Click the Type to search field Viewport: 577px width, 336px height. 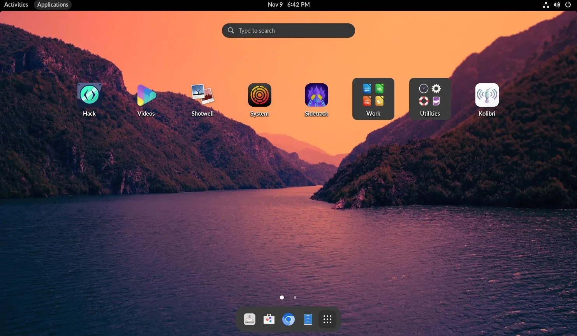[x=288, y=30]
